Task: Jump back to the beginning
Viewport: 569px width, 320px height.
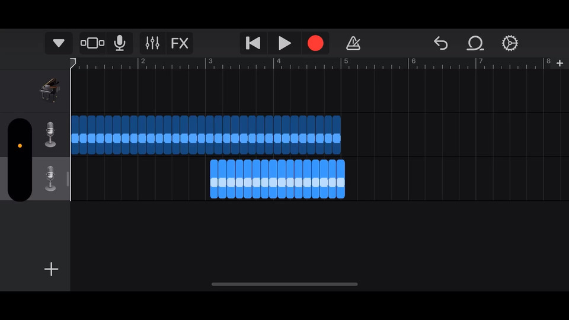Action: pos(253,43)
